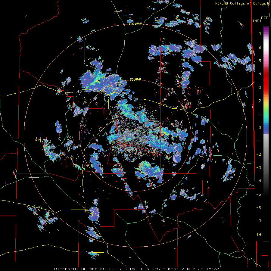The image size is (271, 271).
Task: Select the -6 value on the color scale
Action: tap(259, 207)
